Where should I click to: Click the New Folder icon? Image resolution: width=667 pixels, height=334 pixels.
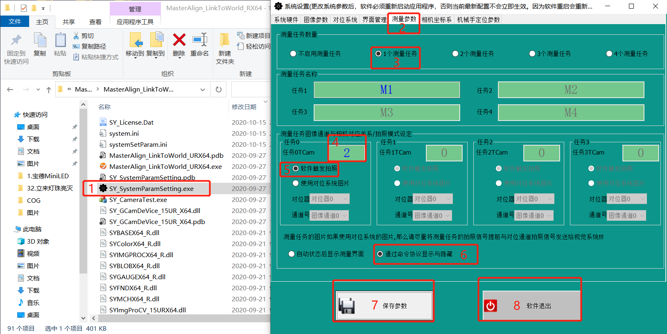224,40
